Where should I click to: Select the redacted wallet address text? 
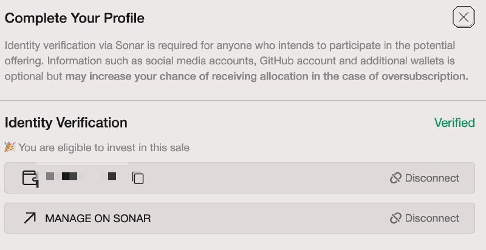coord(81,177)
